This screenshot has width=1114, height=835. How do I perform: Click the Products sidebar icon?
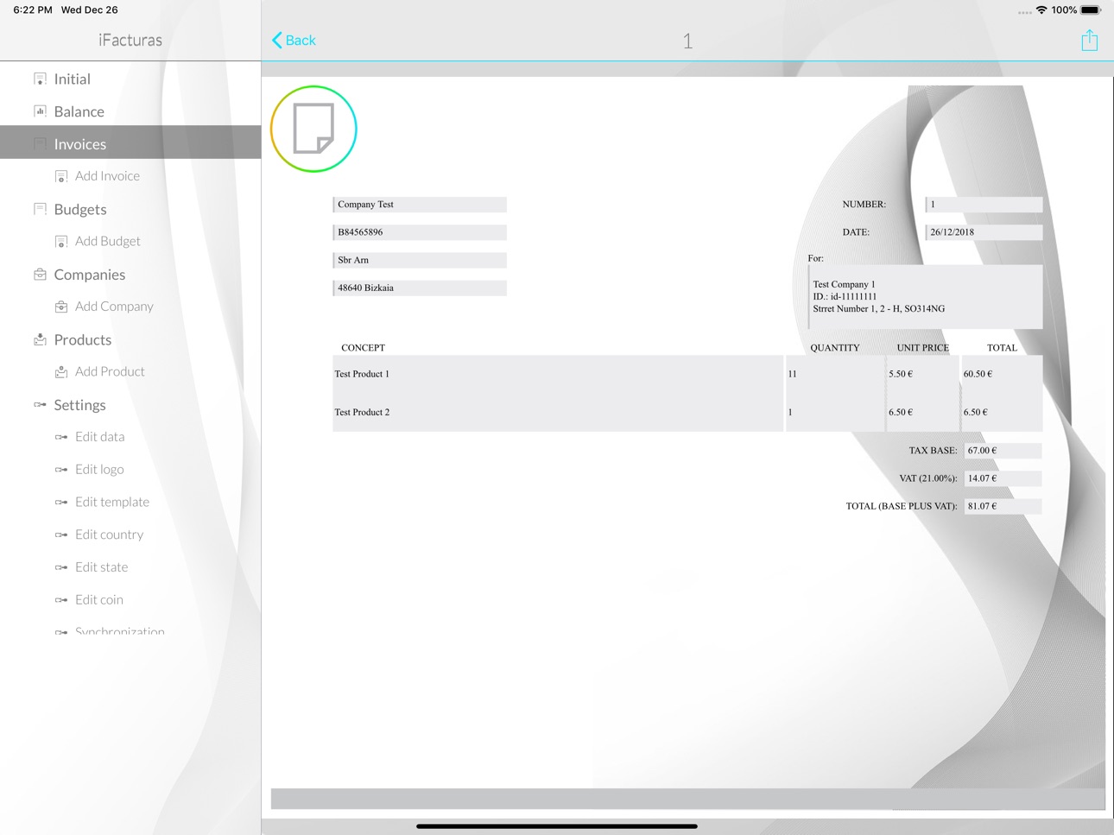click(x=40, y=339)
